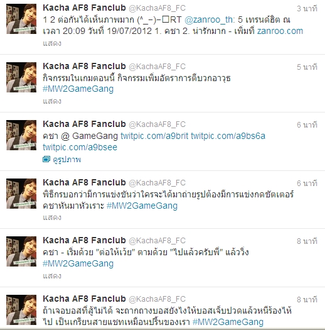
Task: Click the avatar thumbnail of the twitpic tweet
Action: (21, 135)
